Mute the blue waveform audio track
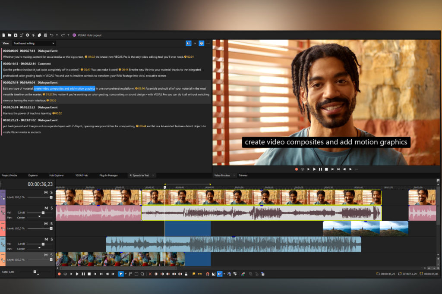This screenshot has height=294, width=442. coord(46,239)
